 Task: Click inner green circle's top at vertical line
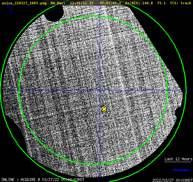[100, 16]
